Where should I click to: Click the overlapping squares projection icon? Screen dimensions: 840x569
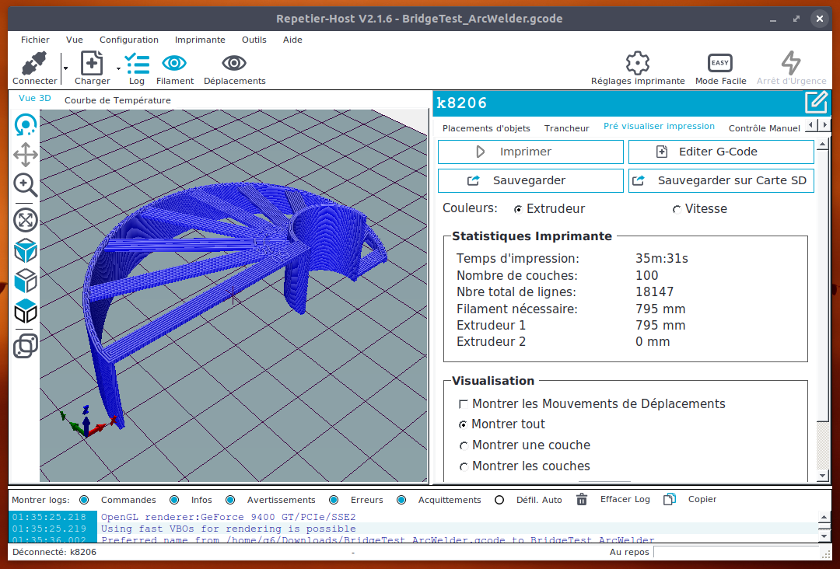click(25, 346)
